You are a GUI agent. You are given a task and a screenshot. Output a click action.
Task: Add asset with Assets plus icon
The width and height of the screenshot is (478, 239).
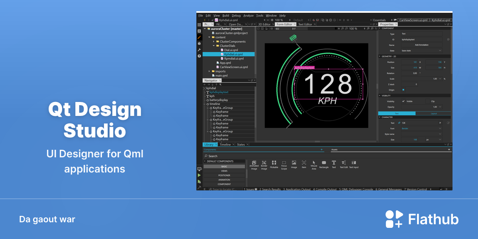[x=449, y=150]
